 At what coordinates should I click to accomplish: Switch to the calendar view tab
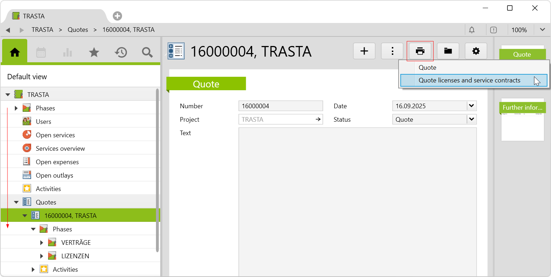pos(41,53)
